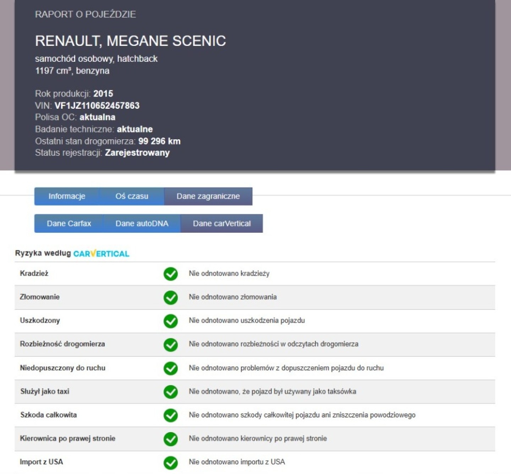Click the Niedopuszczony do ruchu checkmark icon
Screen dimensions: 511x474
[x=170, y=368]
